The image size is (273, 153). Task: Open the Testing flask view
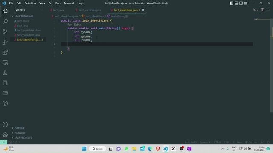pos(5,73)
